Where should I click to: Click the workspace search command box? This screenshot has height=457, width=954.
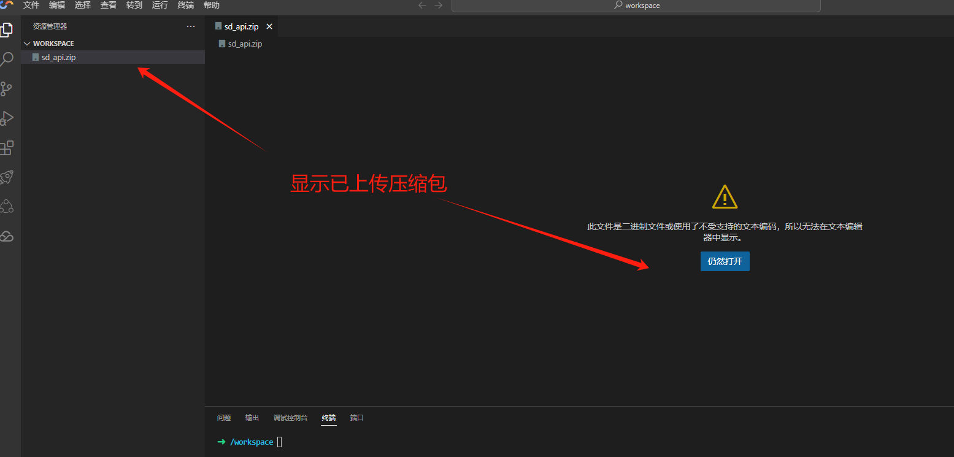[636, 6]
